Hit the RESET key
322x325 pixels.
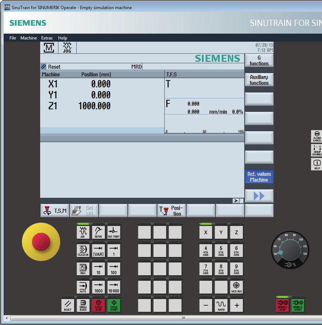68,305
